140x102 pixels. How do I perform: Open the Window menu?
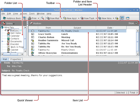[41, 14]
